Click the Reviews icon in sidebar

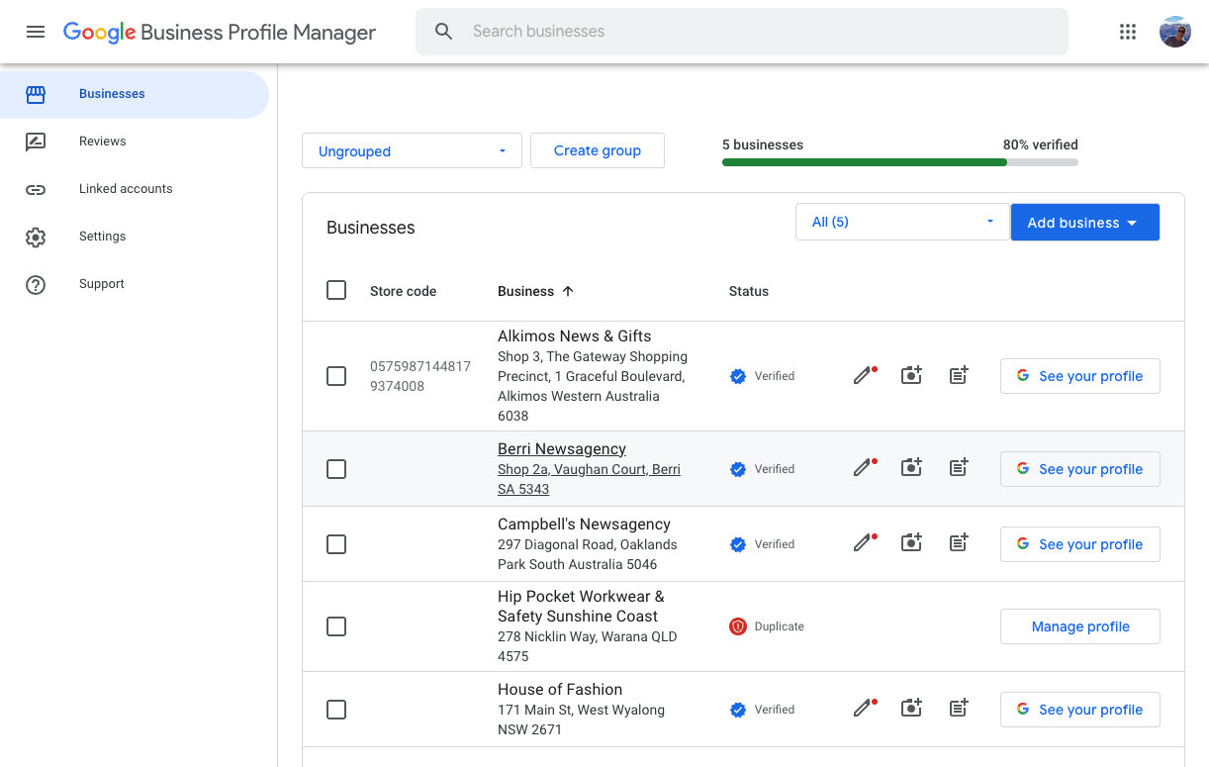click(x=36, y=142)
